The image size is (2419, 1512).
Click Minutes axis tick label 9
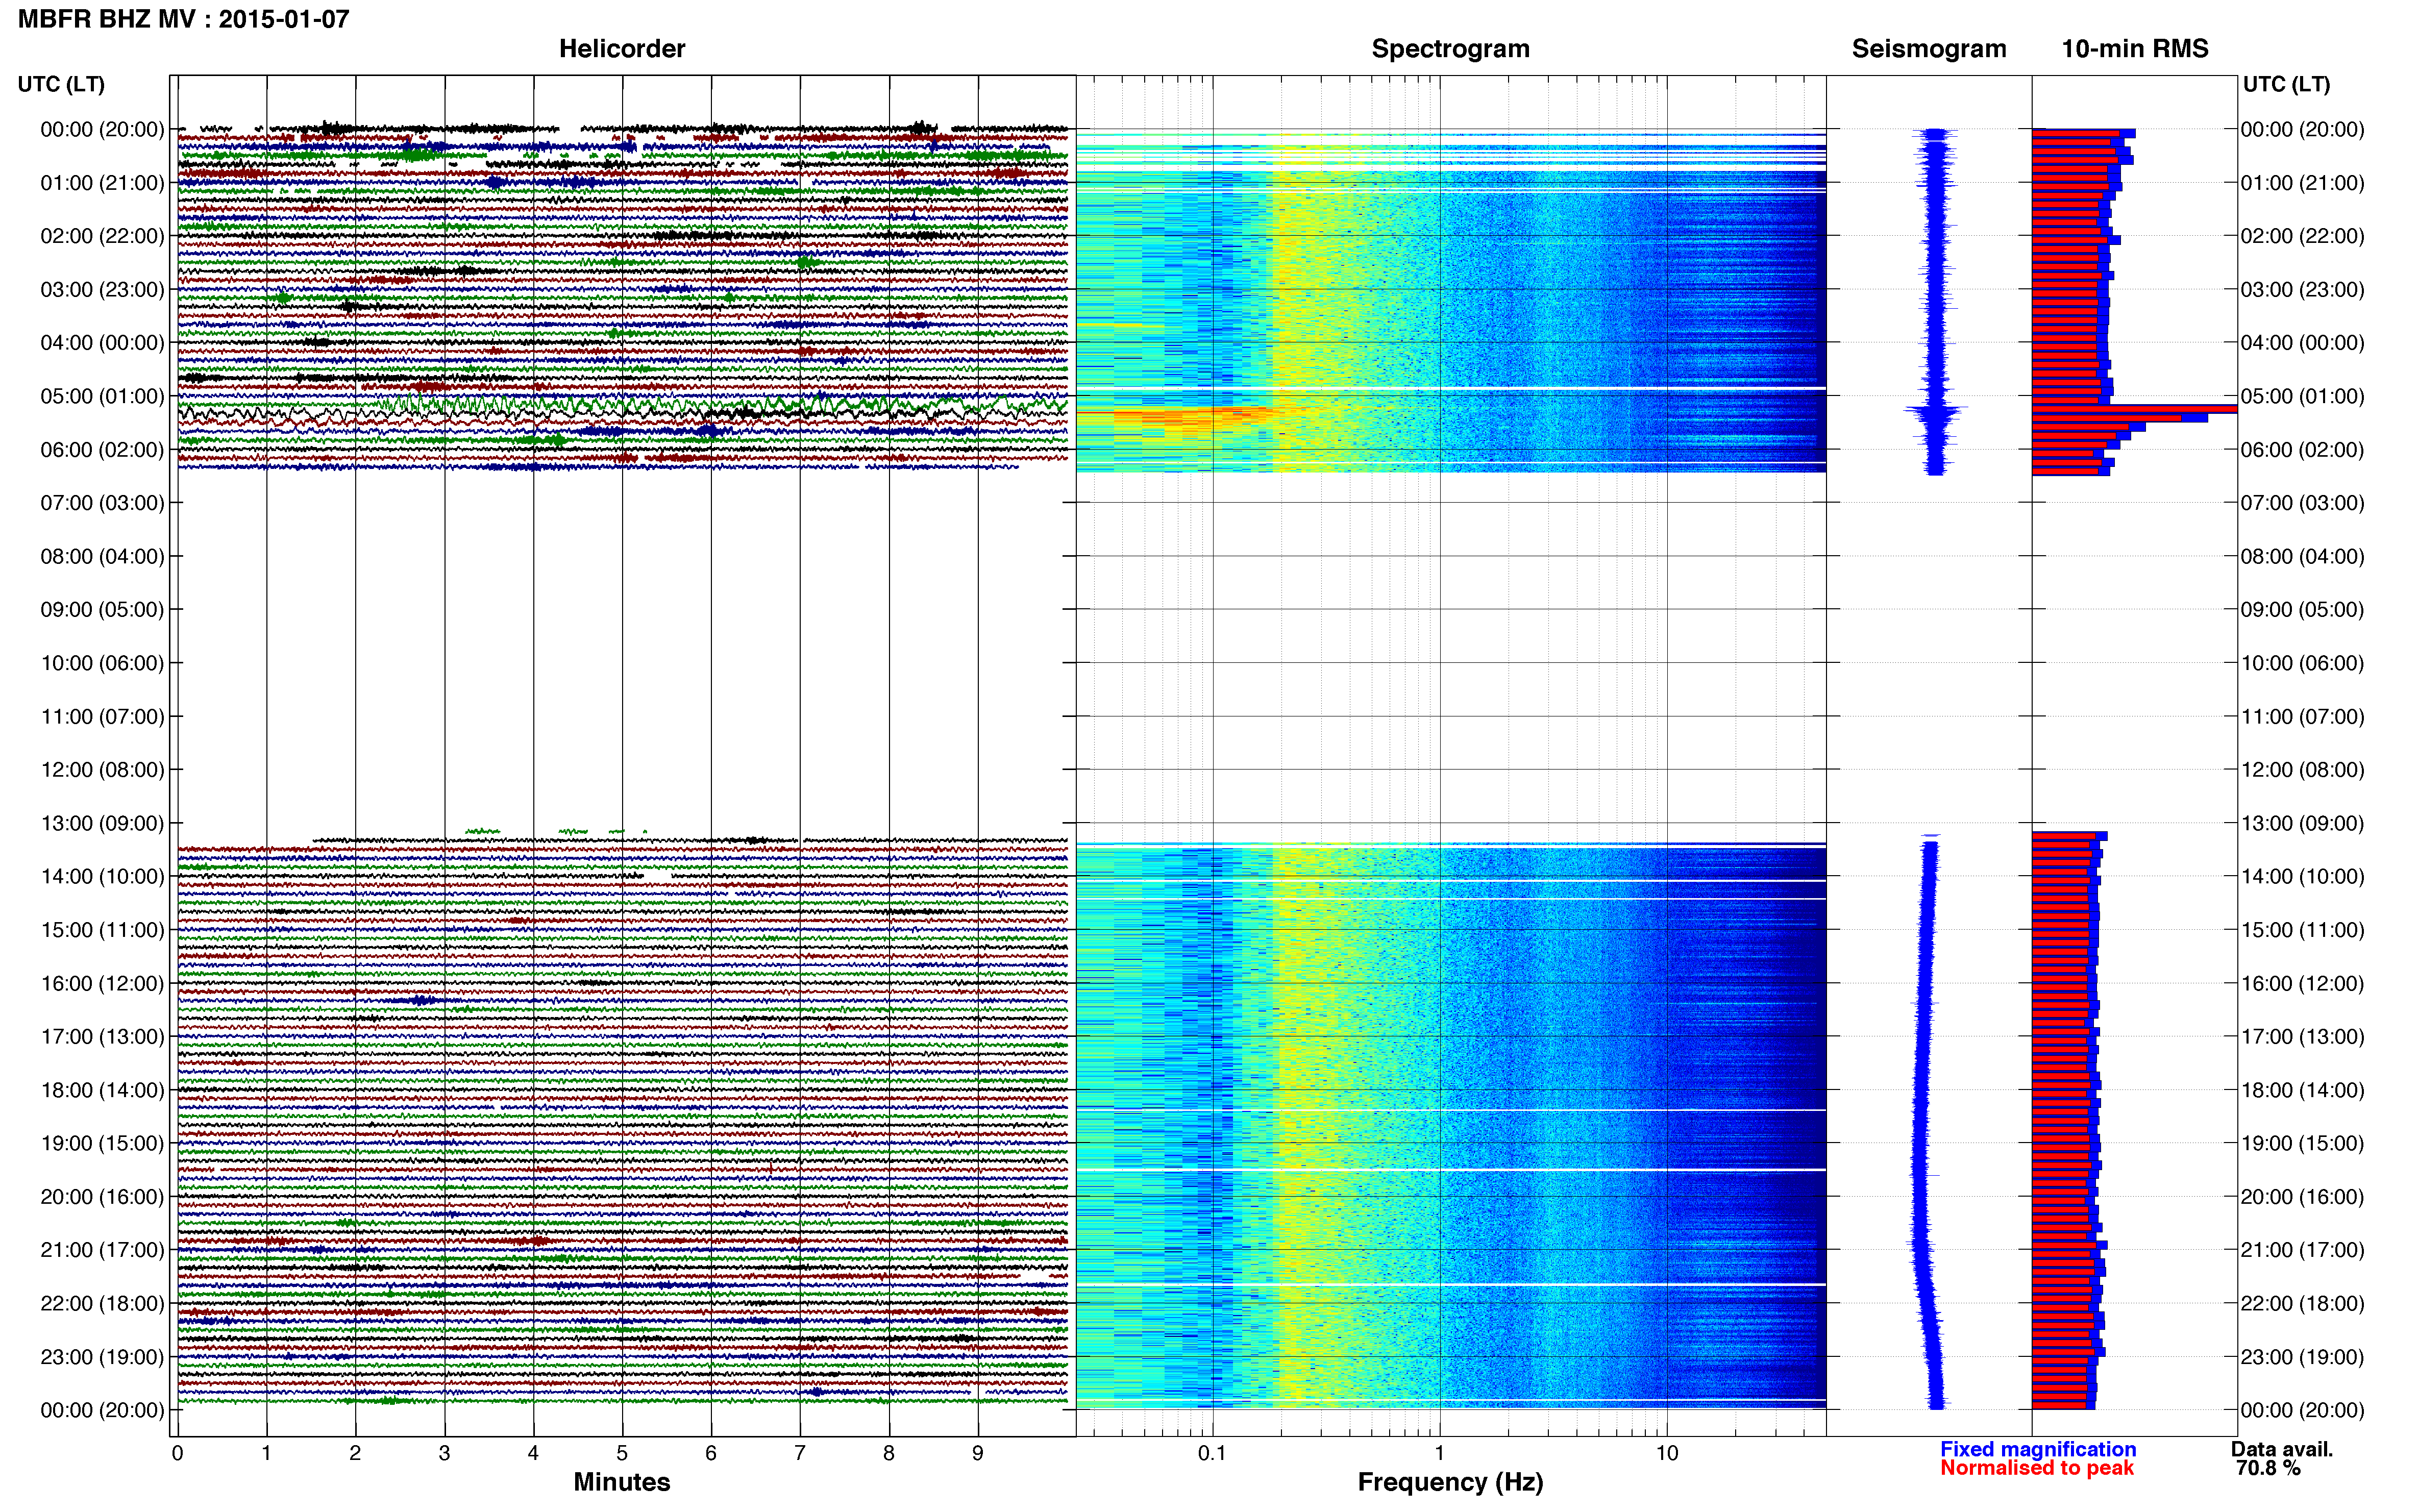[978, 1454]
